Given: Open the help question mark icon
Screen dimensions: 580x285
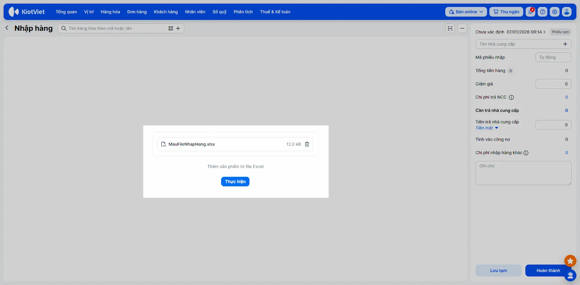Looking at the screenshot, I should (542, 12).
